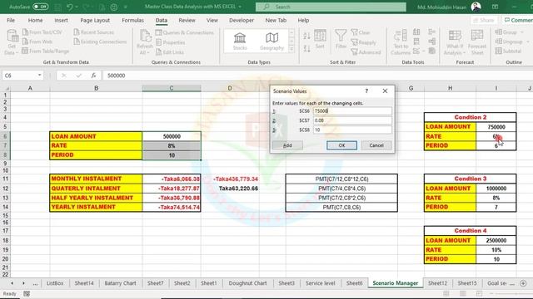Click the Undo arrow in title bar
This screenshot has height=299, width=533.
70,7
